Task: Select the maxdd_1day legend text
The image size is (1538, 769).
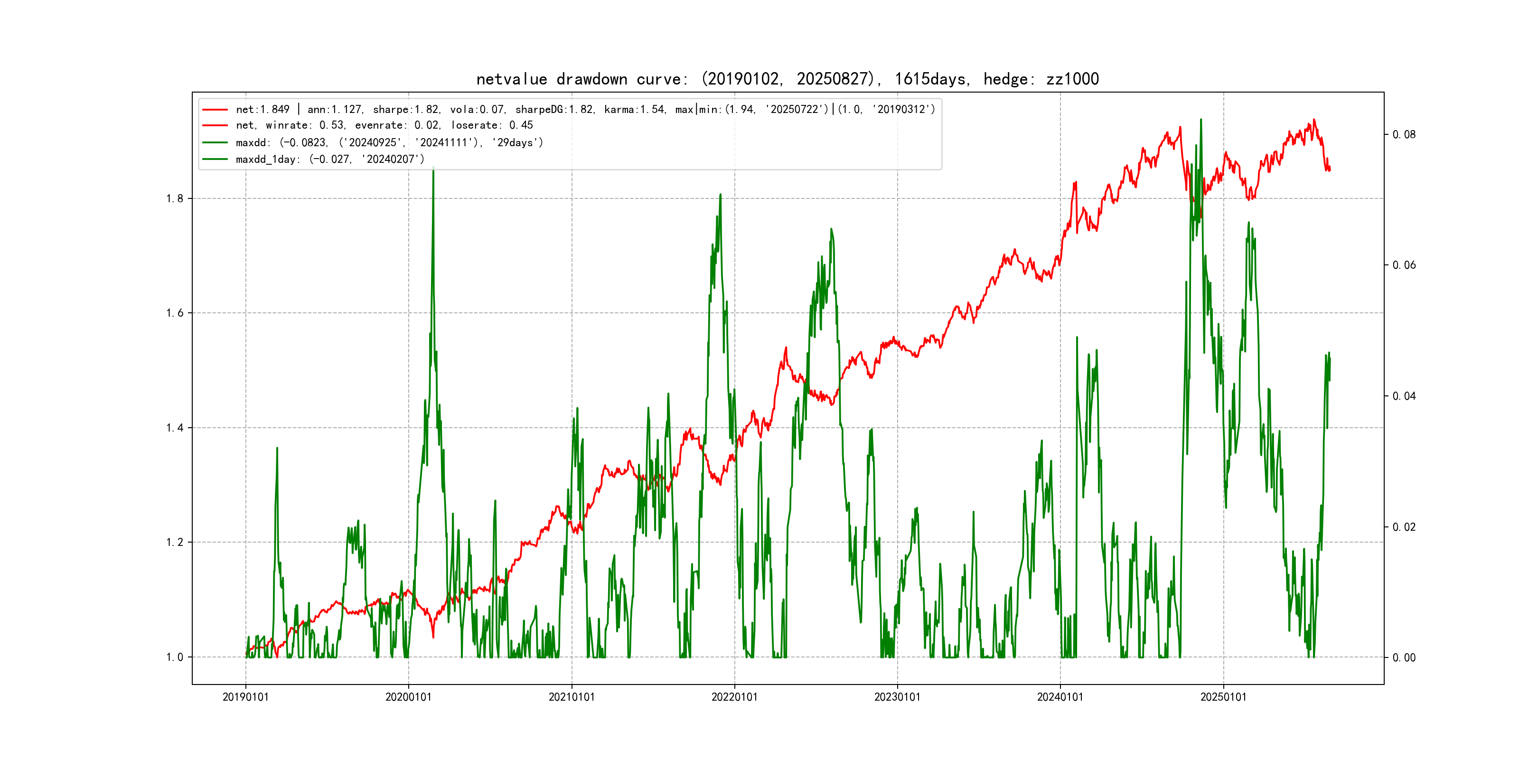Action: (329, 159)
